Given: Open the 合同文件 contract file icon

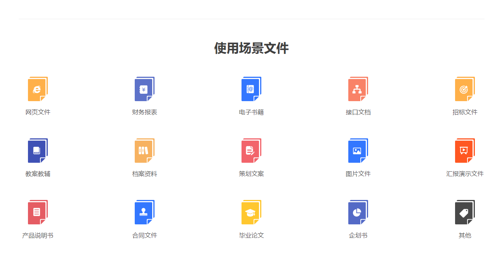Looking at the screenshot, I should 144,212.
